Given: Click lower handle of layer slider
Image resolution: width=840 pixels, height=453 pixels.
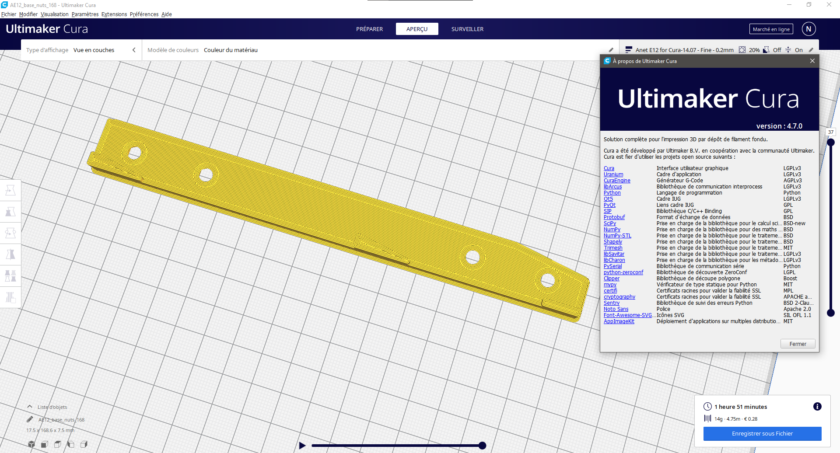Looking at the screenshot, I should 831,313.
